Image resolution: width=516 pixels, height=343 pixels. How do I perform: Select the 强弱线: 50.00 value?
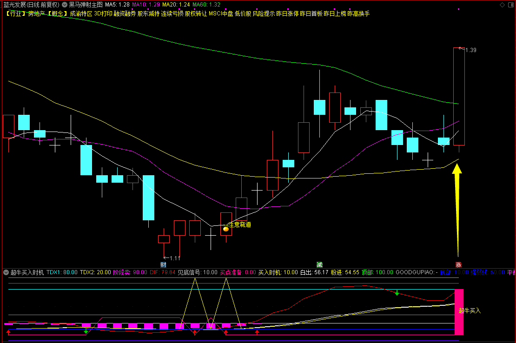pos(487,272)
